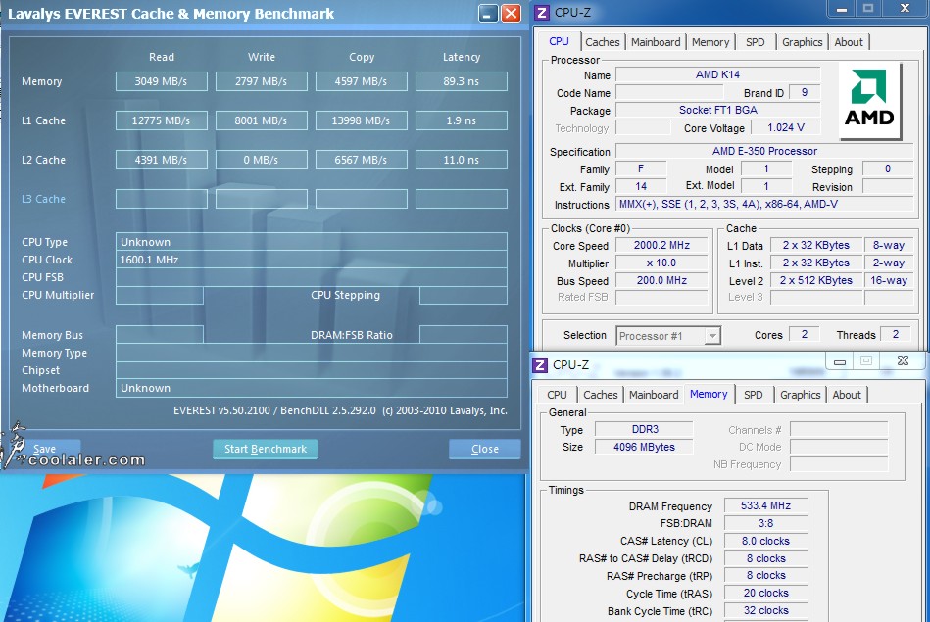Click the Memory Latency value 89.3 ns
930x622 pixels.
pyautogui.click(x=462, y=81)
